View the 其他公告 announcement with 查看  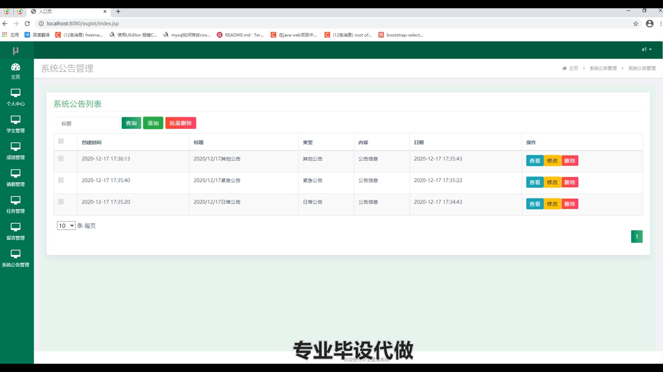[x=535, y=161]
